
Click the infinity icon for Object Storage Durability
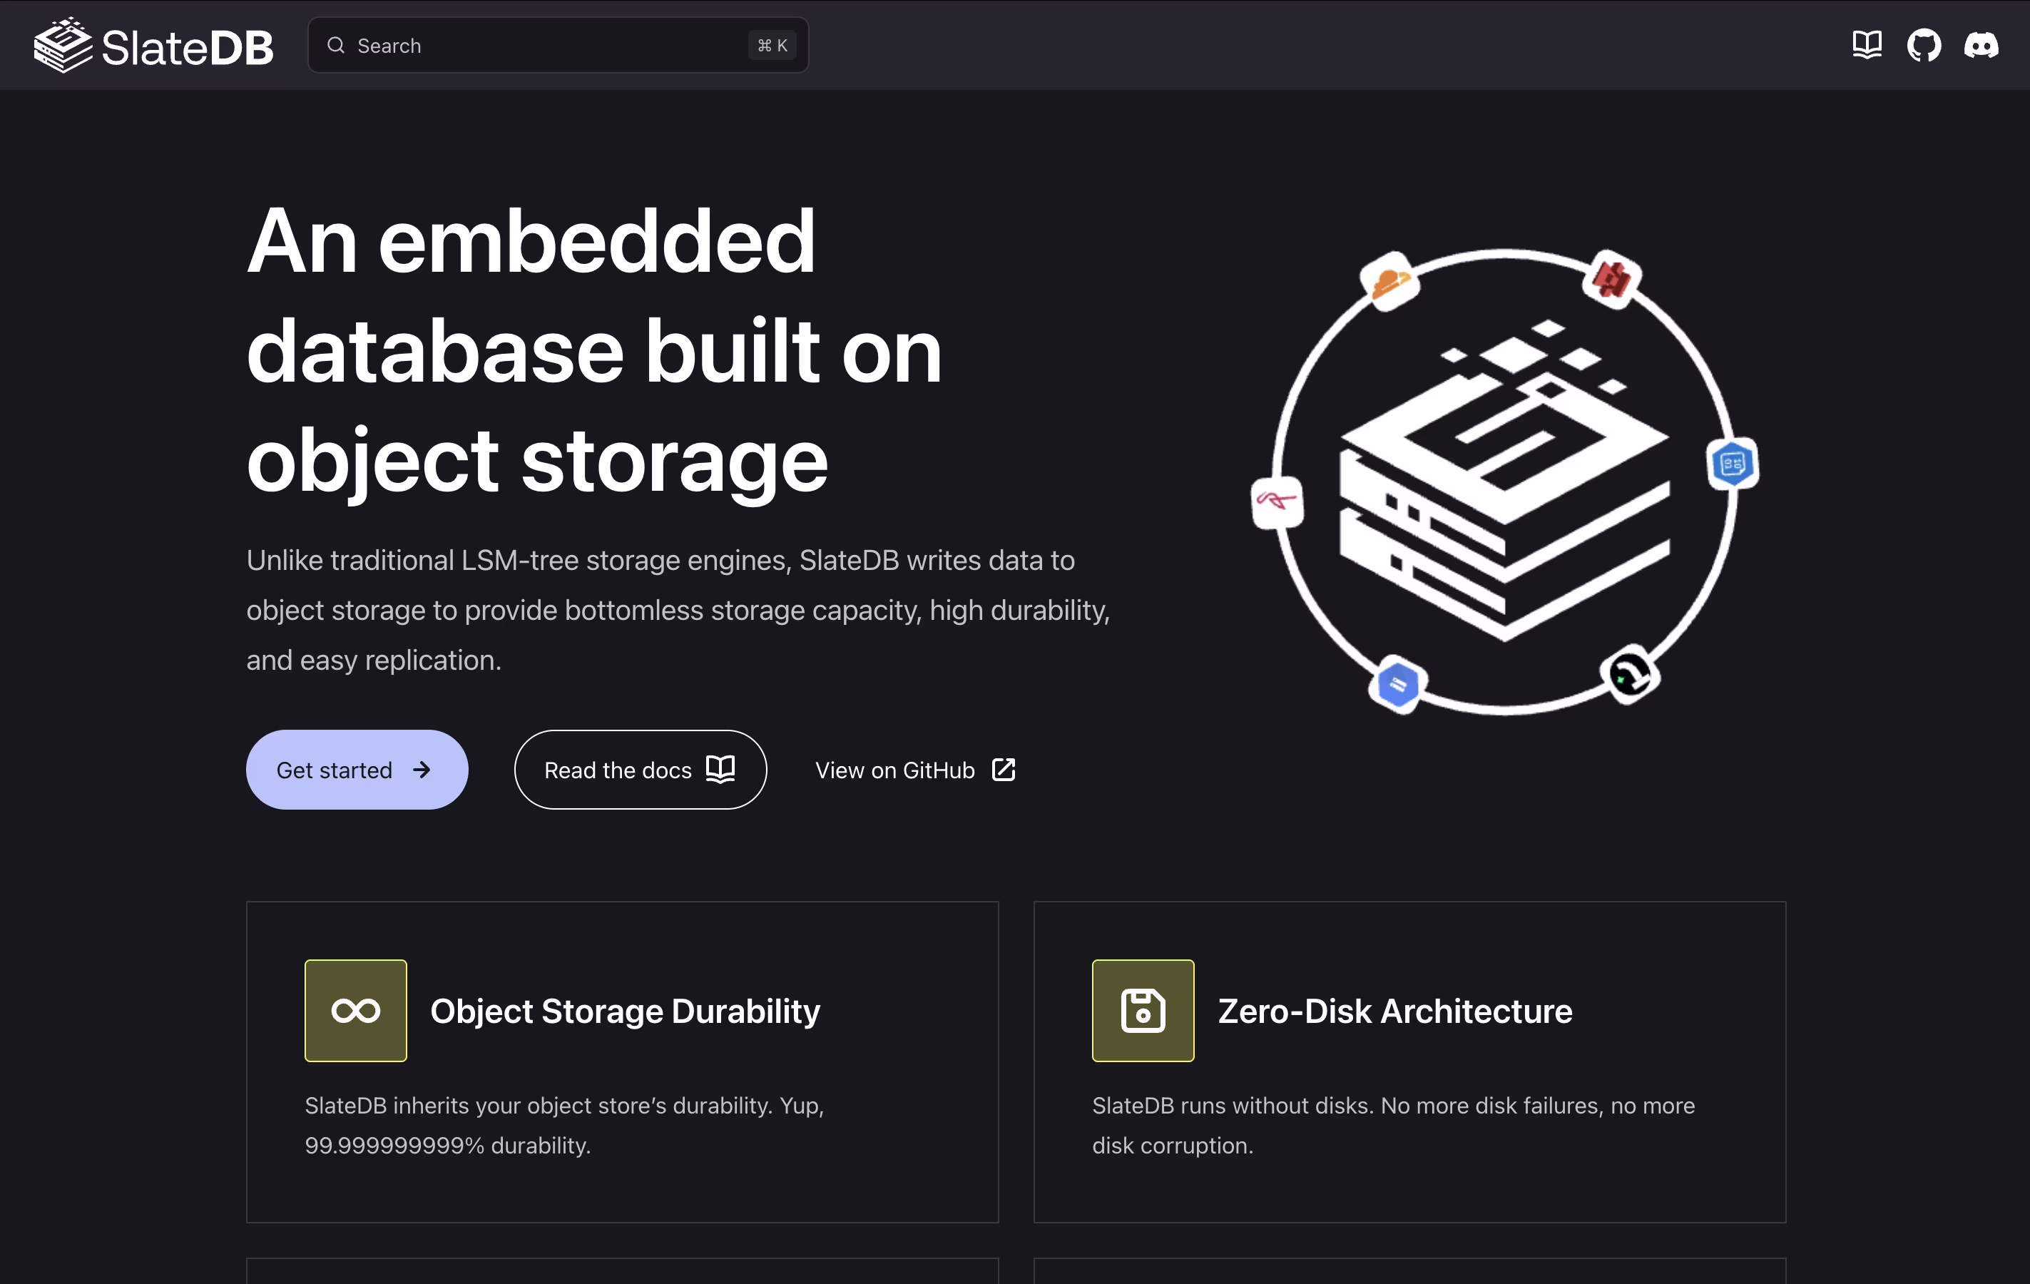click(x=356, y=1010)
